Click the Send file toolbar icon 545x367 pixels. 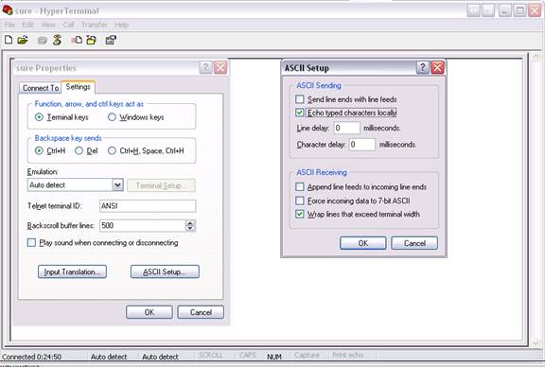pos(77,40)
